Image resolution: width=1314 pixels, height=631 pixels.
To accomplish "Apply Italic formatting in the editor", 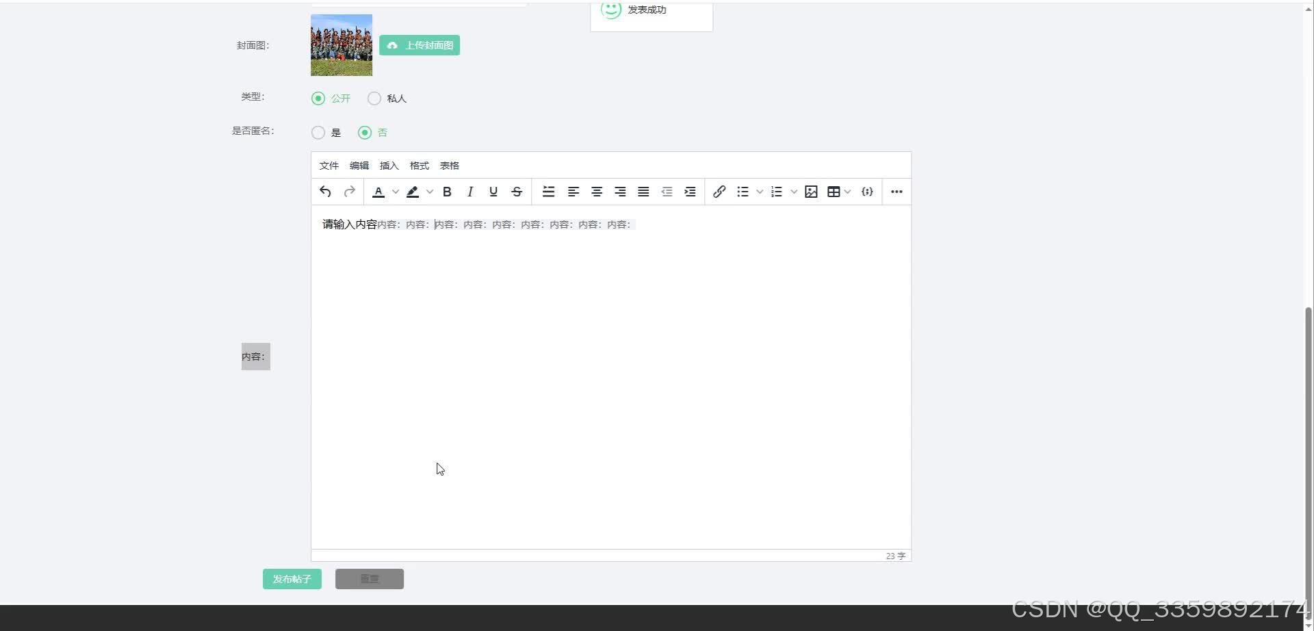I will 469,192.
